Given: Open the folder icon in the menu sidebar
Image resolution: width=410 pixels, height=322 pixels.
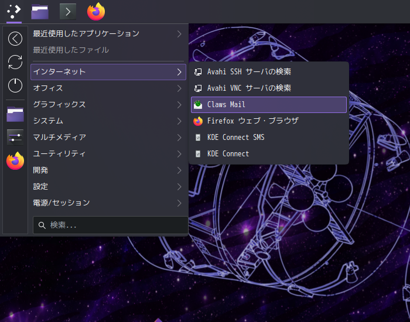Looking at the screenshot, I should click(x=15, y=114).
